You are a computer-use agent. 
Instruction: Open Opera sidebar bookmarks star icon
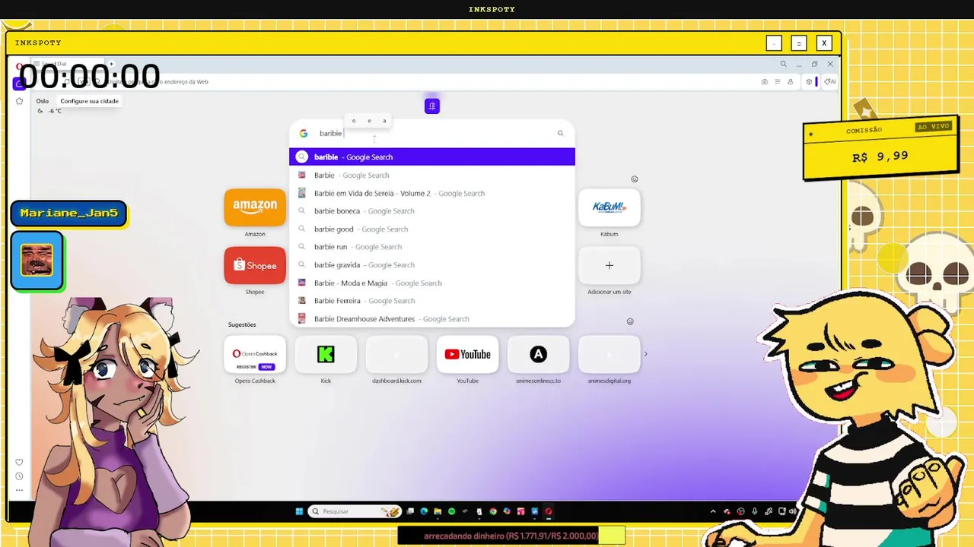coord(20,101)
